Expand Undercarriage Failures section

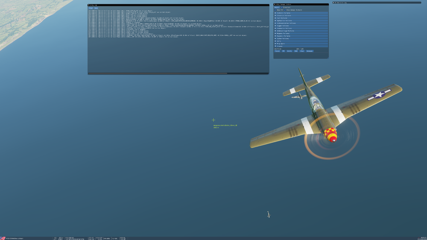[x=301, y=31]
